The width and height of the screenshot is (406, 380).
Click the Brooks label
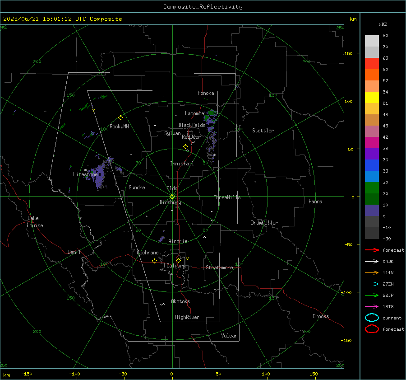click(321, 316)
